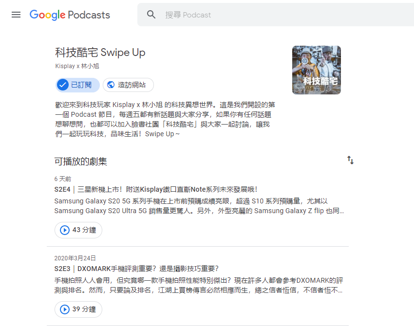Toggle the 已訂閱 subscribed button
This screenshot has height=326, width=414.
point(77,85)
